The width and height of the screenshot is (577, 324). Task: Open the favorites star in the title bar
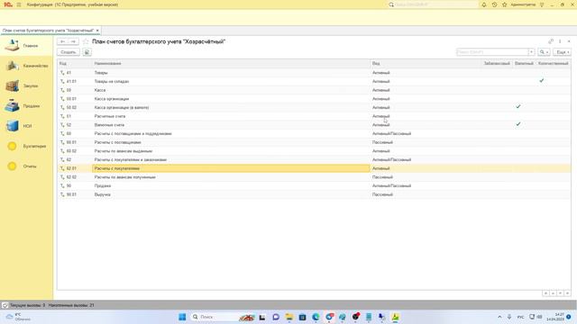click(x=505, y=4)
